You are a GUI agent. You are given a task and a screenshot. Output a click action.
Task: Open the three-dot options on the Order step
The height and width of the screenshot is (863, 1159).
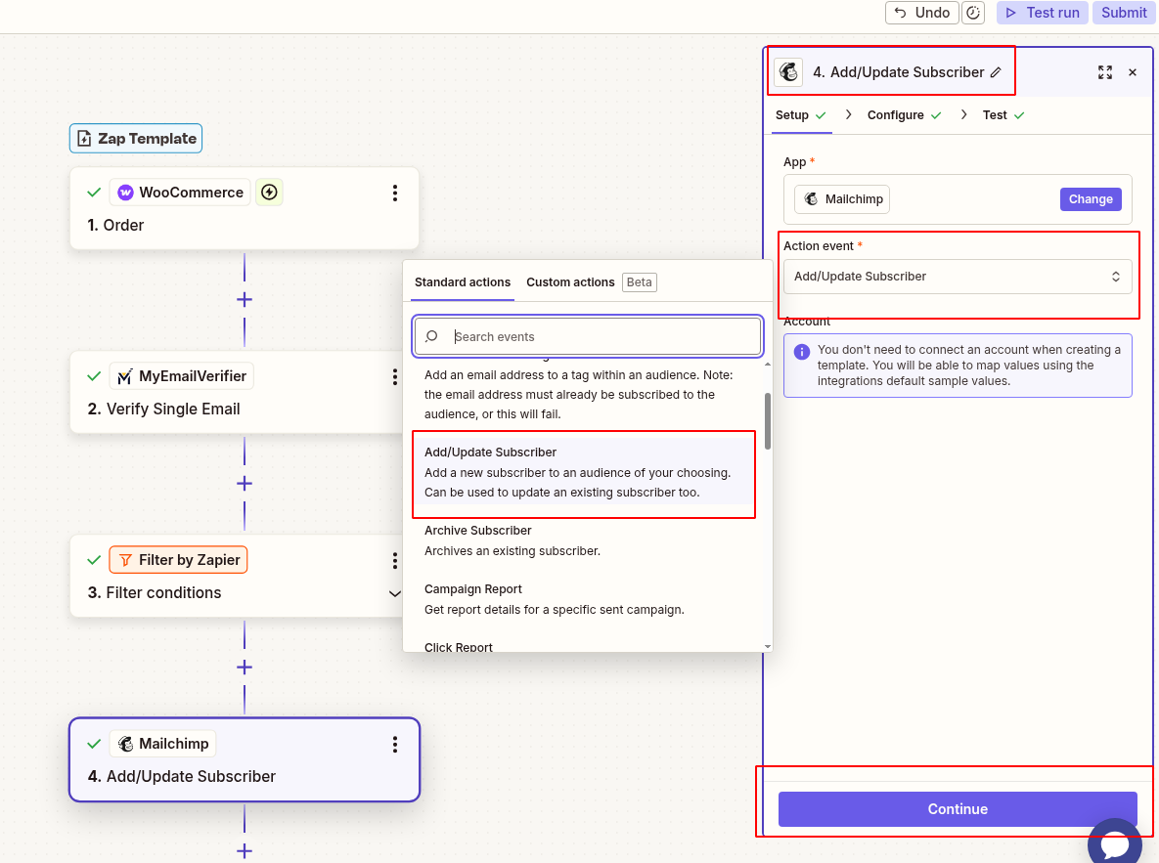pos(395,193)
